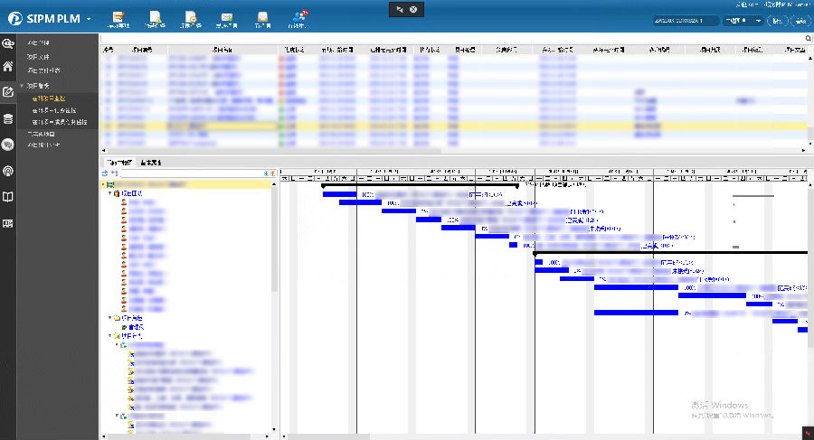Open the open-book icon in sidebar

pos(8,196)
